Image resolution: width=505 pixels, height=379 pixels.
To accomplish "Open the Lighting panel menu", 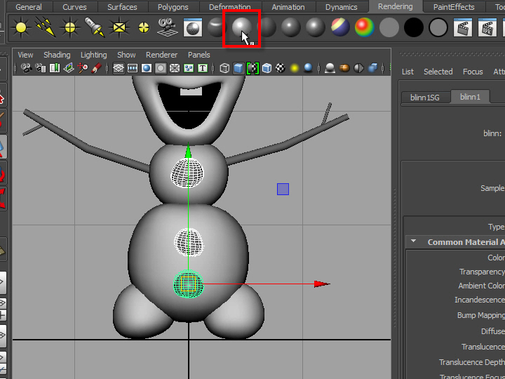I will [93, 55].
